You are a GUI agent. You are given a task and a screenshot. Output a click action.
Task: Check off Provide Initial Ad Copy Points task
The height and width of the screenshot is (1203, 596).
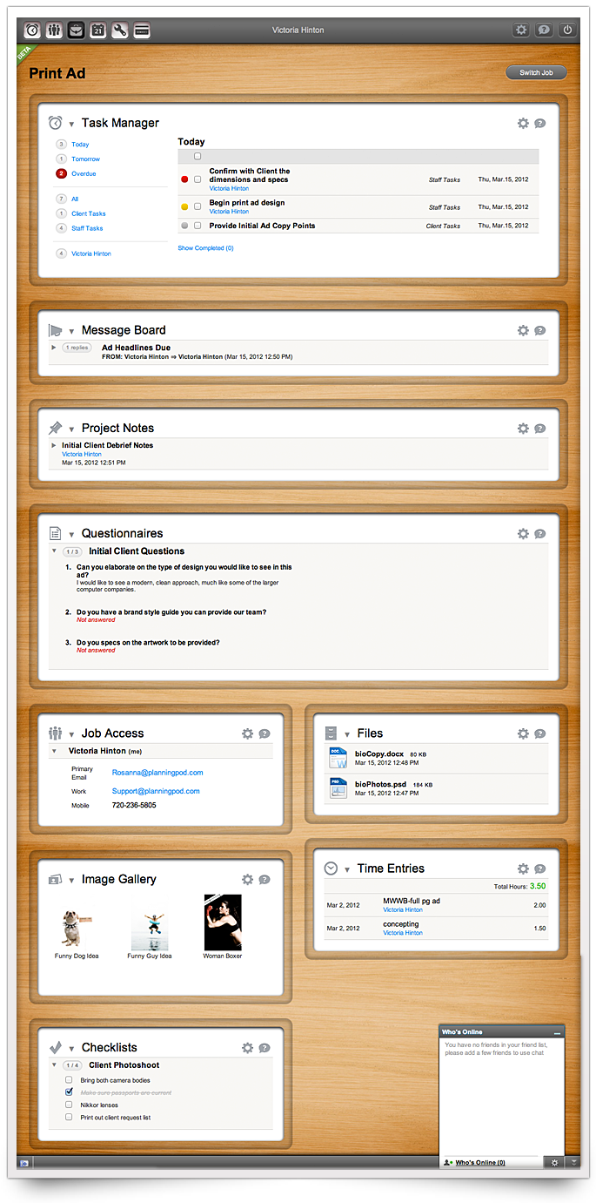pos(198,226)
